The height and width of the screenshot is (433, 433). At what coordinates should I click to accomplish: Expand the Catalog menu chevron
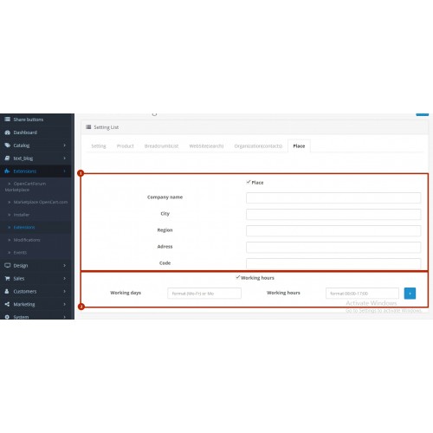coord(64,145)
